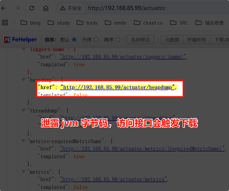Click the not-secure warning icon
This screenshot has height=191, width=229.
(x=63, y=8)
